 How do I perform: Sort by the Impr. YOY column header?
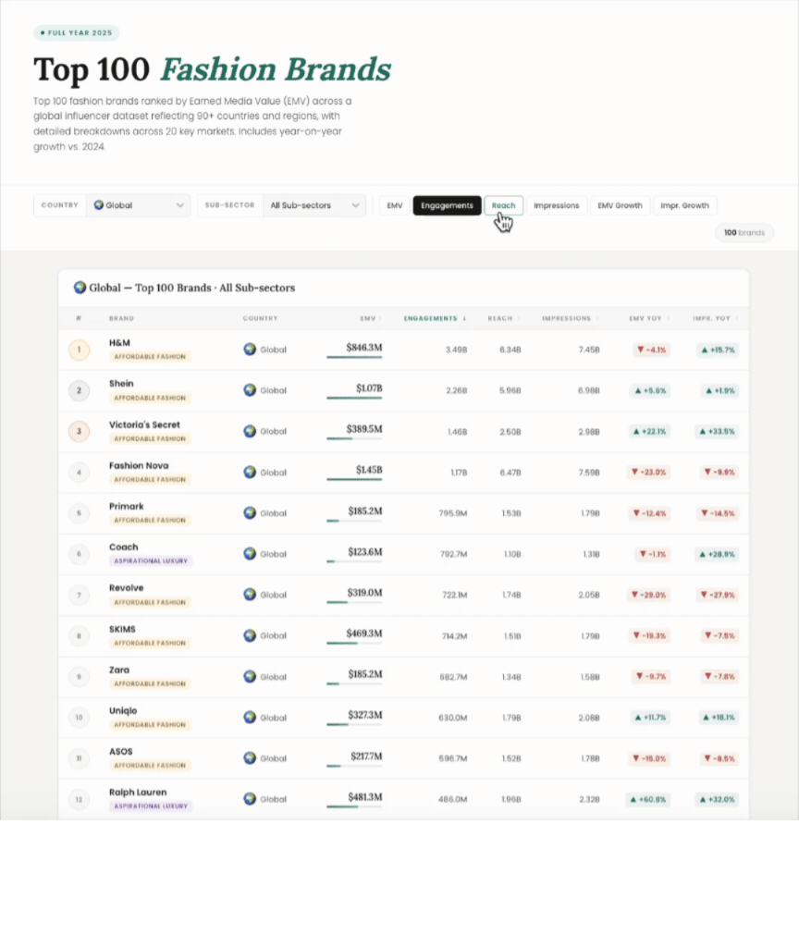tap(715, 318)
